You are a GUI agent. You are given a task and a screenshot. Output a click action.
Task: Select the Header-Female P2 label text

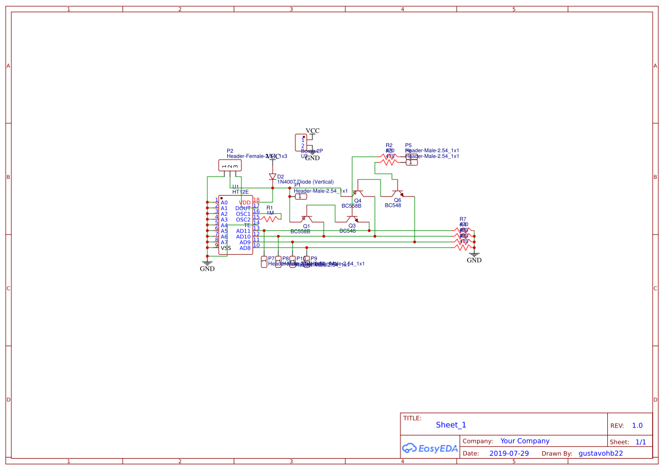pyautogui.click(x=257, y=156)
